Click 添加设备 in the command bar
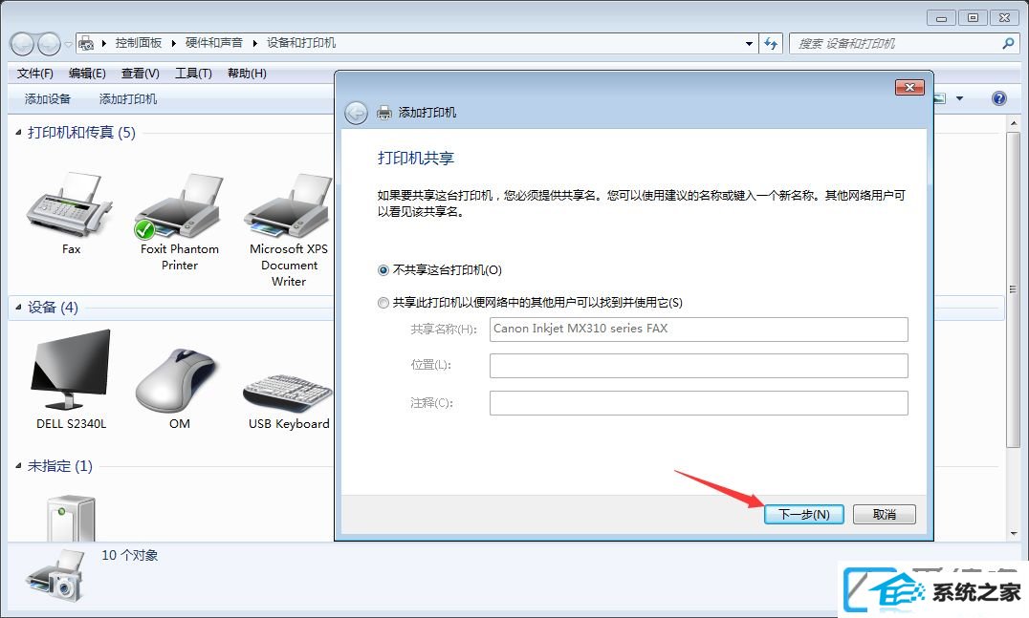The image size is (1029, 618). [x=47, y=99]
